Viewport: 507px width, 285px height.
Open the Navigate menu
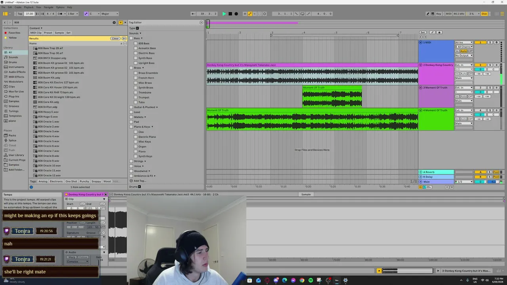pyautogui.click(x=48, y=7)
